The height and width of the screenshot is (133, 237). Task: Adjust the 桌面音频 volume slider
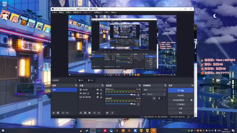click(119, 104)
